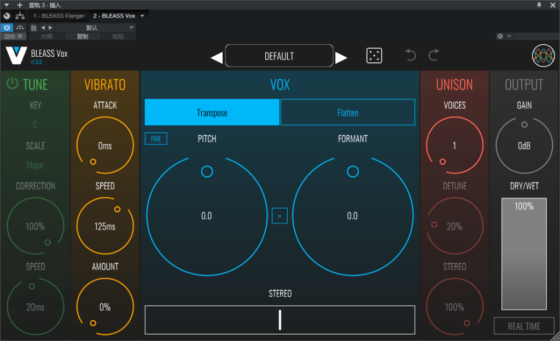
Task: Go to previous host preset arrow
Action: point(43,27)
